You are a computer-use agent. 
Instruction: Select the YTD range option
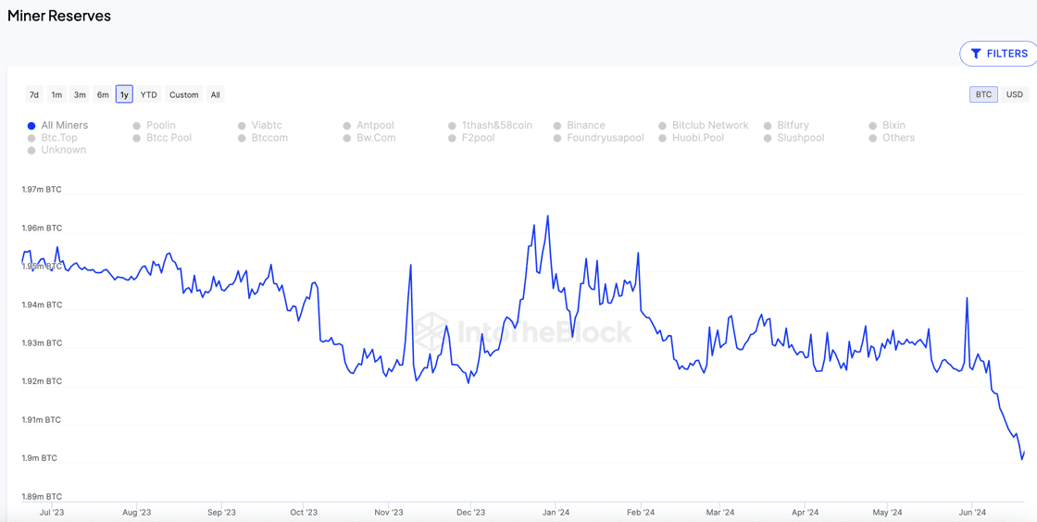pyautogui.click(x=148, y=94)
